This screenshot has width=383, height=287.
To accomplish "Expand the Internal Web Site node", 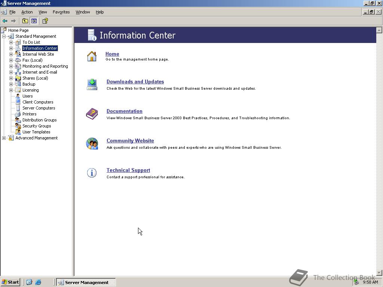I will [x=11, y=54].
